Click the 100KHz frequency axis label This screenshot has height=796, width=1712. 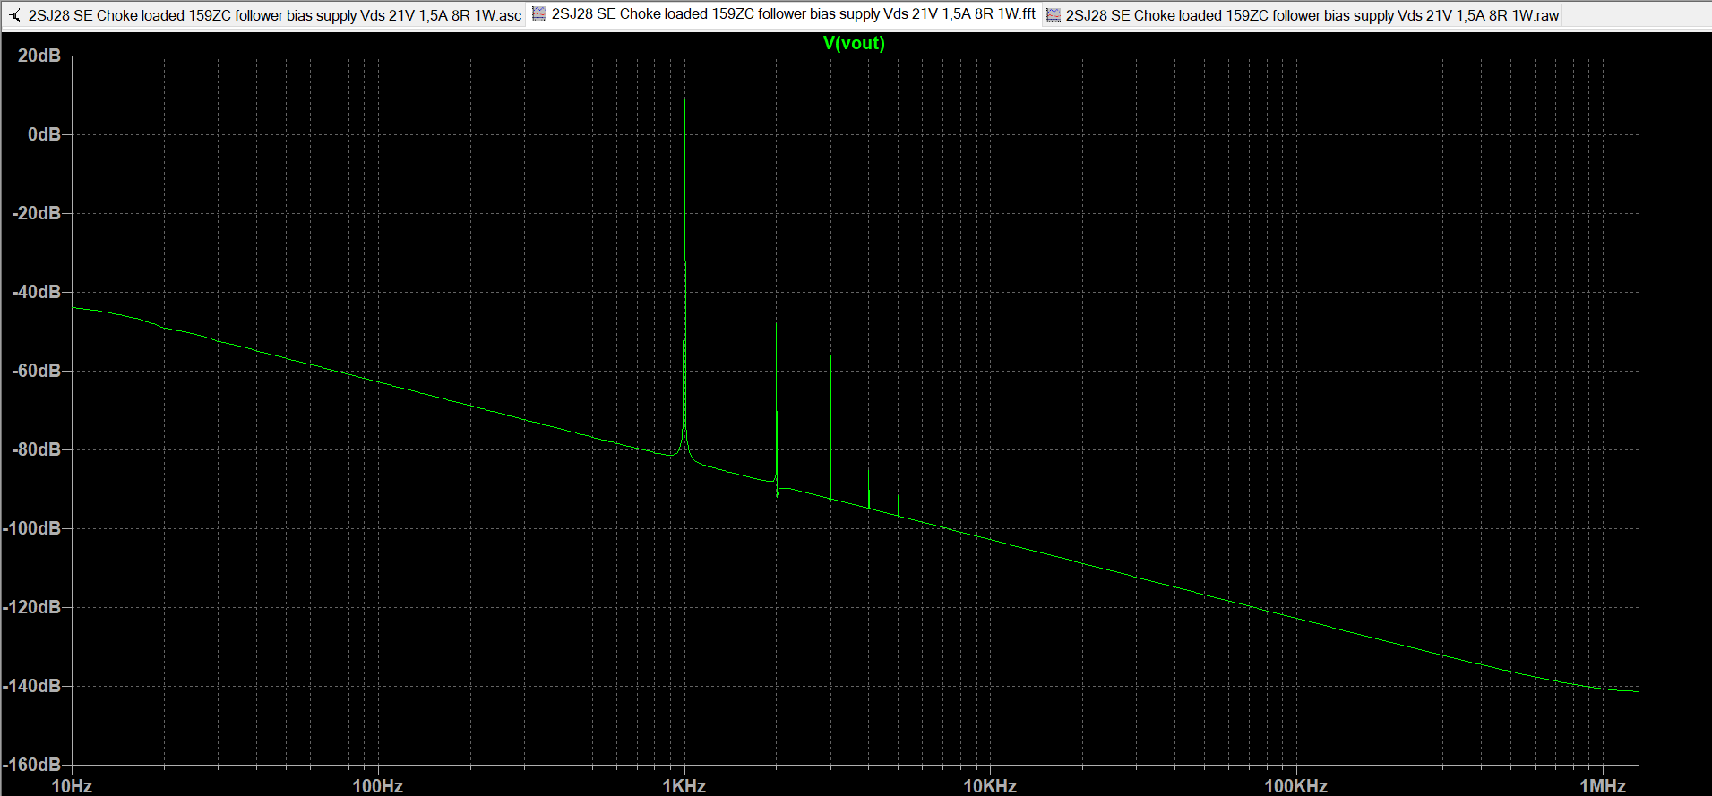pyautogui.click(x=1295, y=786)
